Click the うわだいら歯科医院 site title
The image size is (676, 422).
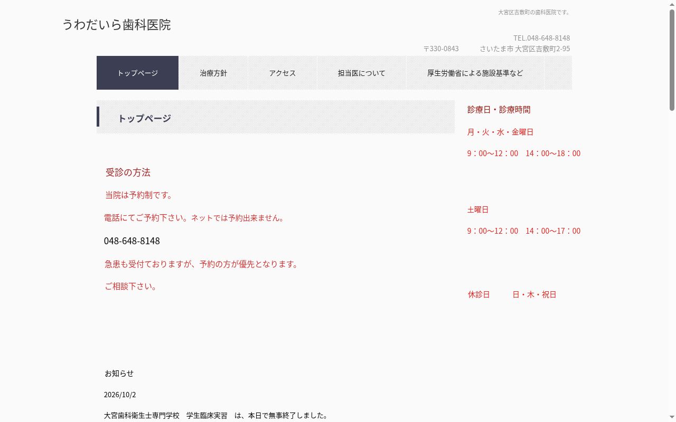coord(116,25)
